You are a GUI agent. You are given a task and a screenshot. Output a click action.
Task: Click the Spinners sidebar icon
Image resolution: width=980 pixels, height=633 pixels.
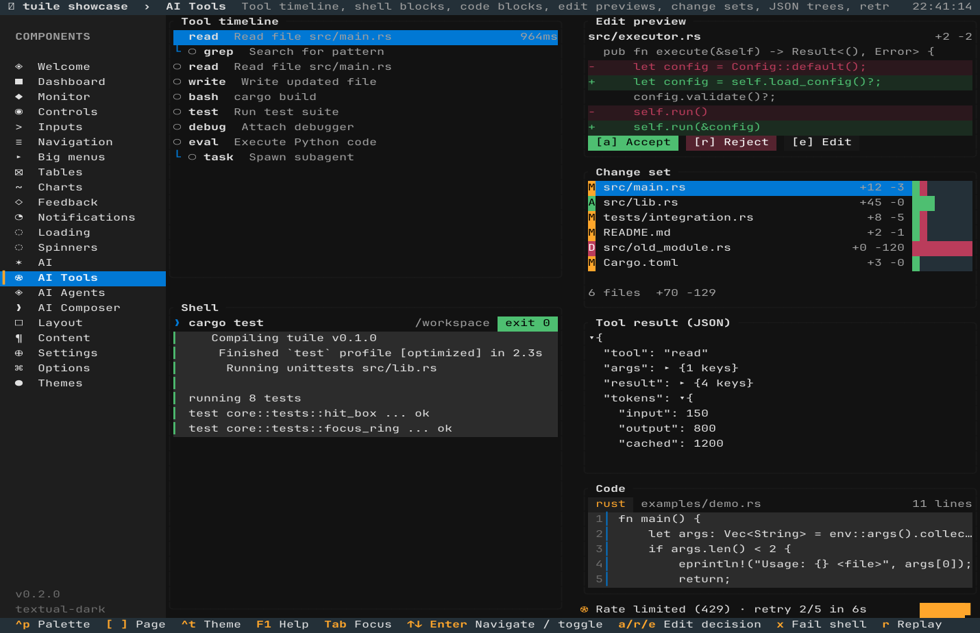pyautogui.click(x=19, y=247)
